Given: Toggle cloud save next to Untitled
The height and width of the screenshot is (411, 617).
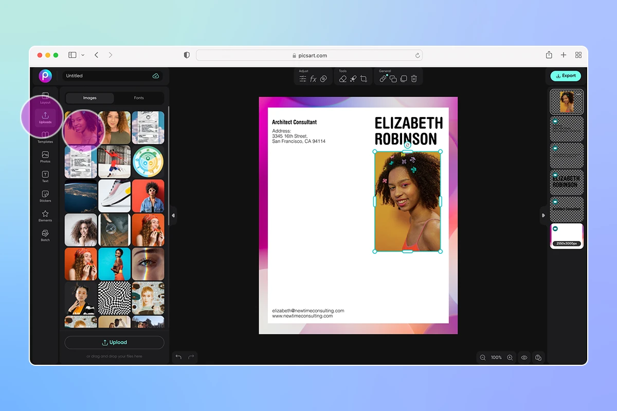Looking at the screenshot, I should click(156, 76).
